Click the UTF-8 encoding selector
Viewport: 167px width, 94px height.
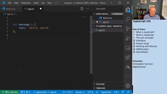pyautogui.click(x=90, y=92)
